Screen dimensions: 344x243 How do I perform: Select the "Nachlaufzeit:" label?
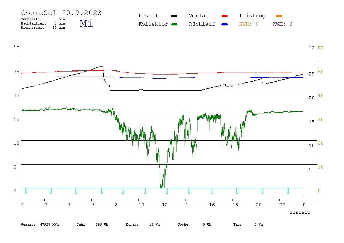pos(34,23)
